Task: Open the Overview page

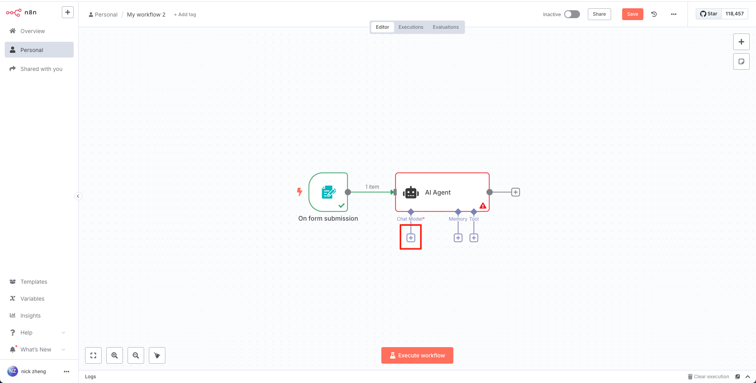Action: [39, 31]
